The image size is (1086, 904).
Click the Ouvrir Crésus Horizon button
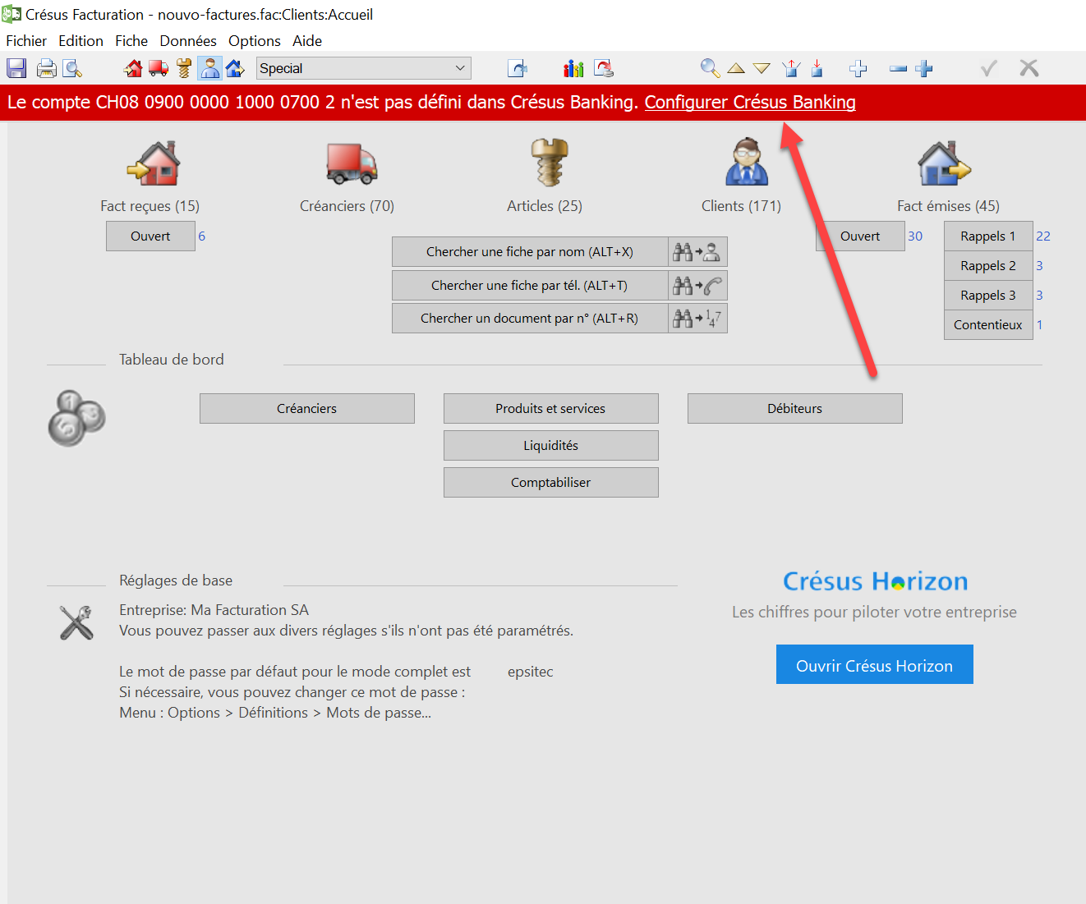pyautogui.click(x=875, y=664)
